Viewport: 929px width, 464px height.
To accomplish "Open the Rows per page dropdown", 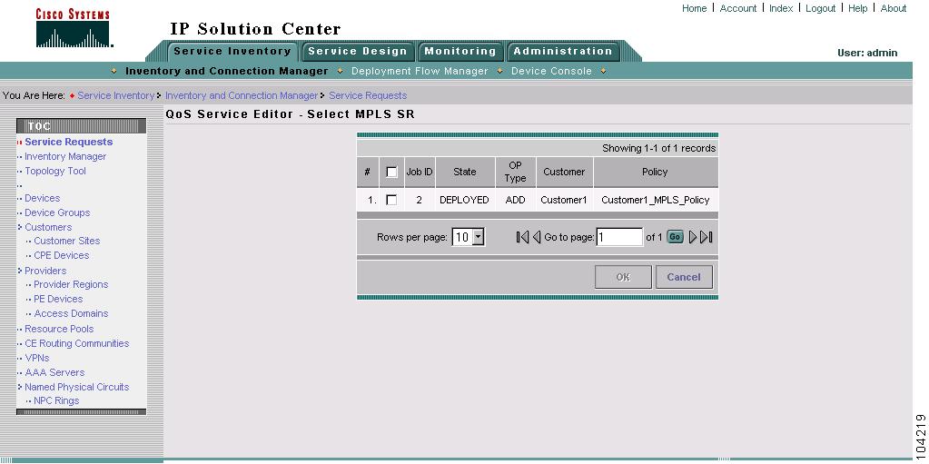I will [468, 238].
